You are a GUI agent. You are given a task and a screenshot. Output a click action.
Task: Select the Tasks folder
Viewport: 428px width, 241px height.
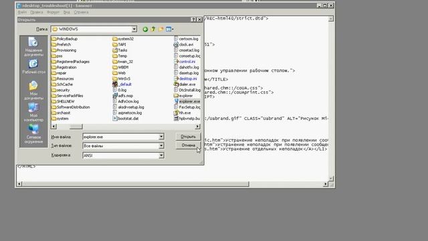(120, 50)
